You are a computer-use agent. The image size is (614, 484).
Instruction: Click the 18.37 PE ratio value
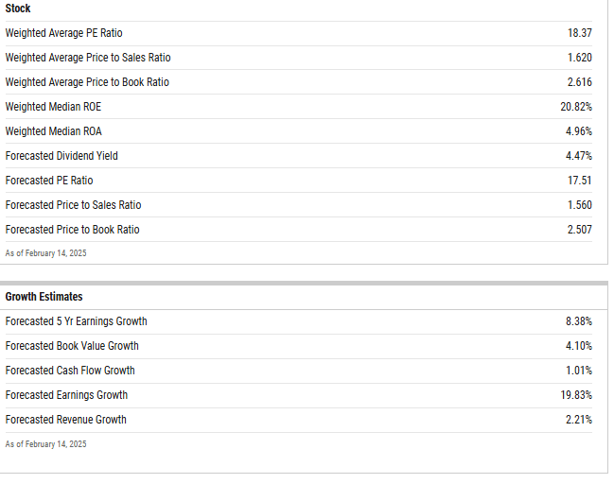point(579,33)
